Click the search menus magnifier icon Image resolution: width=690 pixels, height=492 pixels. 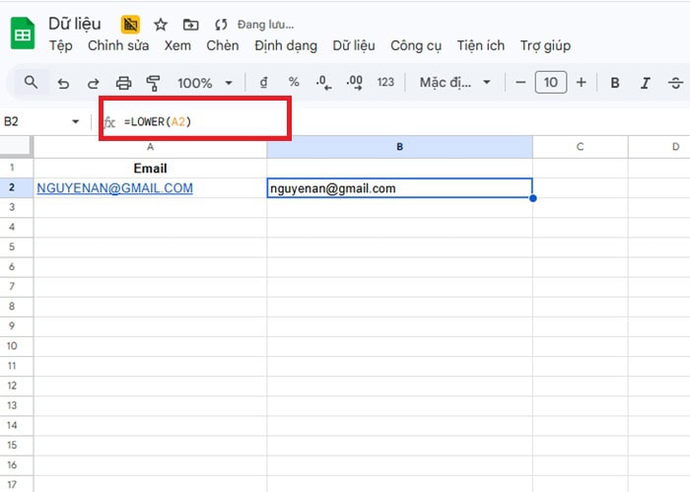[31, 83]
